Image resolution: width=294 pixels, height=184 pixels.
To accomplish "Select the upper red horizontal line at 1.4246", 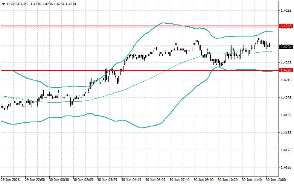I will click(x=140, y=26).
